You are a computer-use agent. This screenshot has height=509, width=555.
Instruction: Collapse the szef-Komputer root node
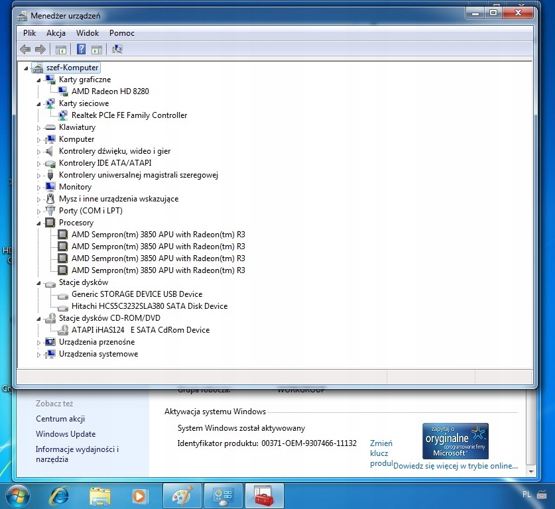(x=26, y=68)
